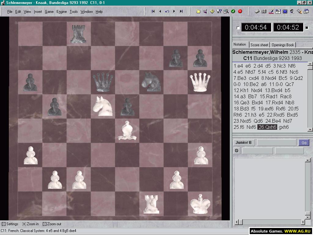
Task: Click the notation scrollbar down arrow
Action: pyautogui.click(x=310, y=129)
